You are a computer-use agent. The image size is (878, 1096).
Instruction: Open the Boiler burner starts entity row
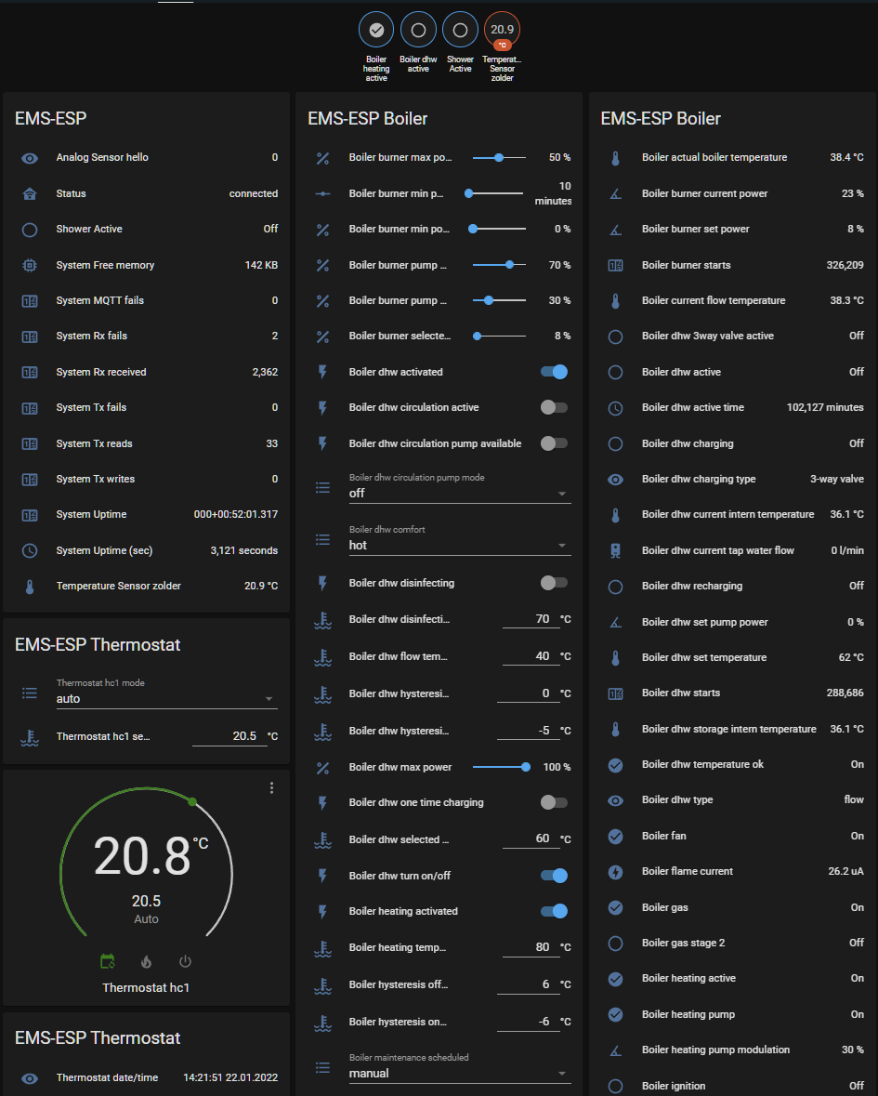coord(734,265)
